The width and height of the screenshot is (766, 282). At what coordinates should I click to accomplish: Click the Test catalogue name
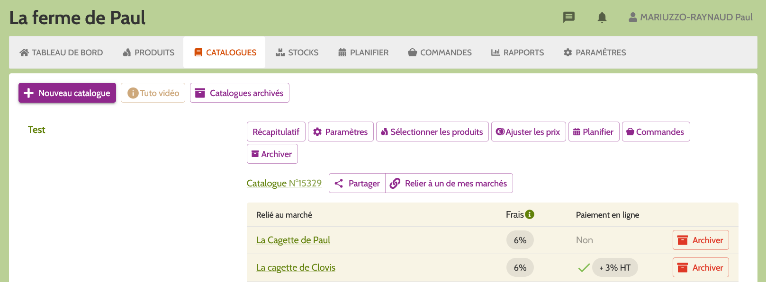[36, 130]
